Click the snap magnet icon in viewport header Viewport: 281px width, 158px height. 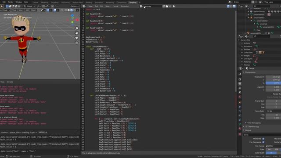(x=43, y=6)
